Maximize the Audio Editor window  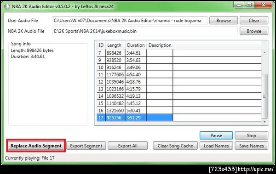249,5
